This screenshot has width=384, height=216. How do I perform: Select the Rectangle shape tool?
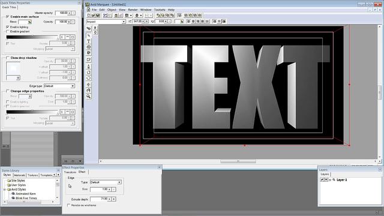89,72
